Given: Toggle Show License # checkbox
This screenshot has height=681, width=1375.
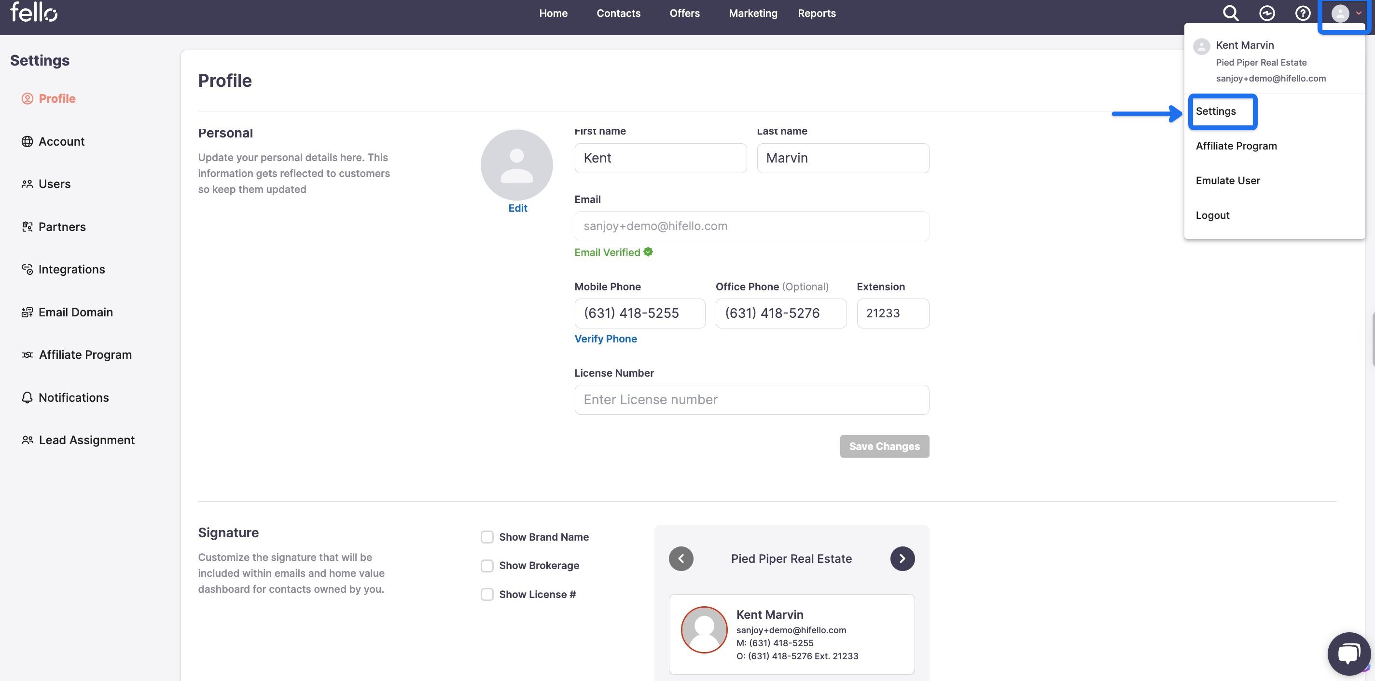Looking at the screenshot, I should tap(486, 593).
